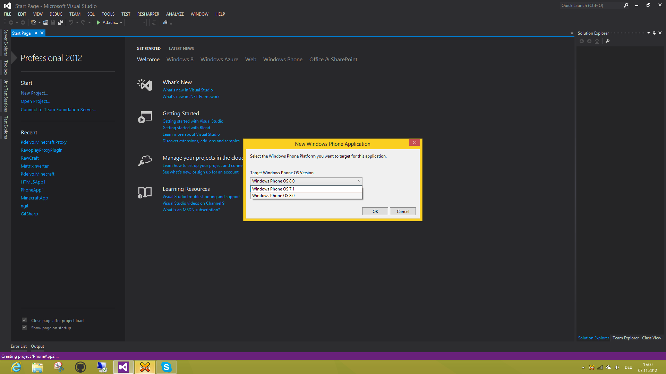666x374 pixels.
Task: Open Internet Explorer from the taskbar
Action: pyautogui.click(x=16, y=367)
